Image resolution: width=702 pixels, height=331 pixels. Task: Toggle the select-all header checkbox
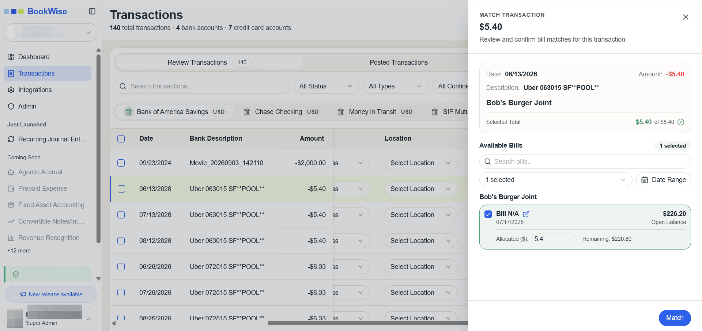coord(121,139)
